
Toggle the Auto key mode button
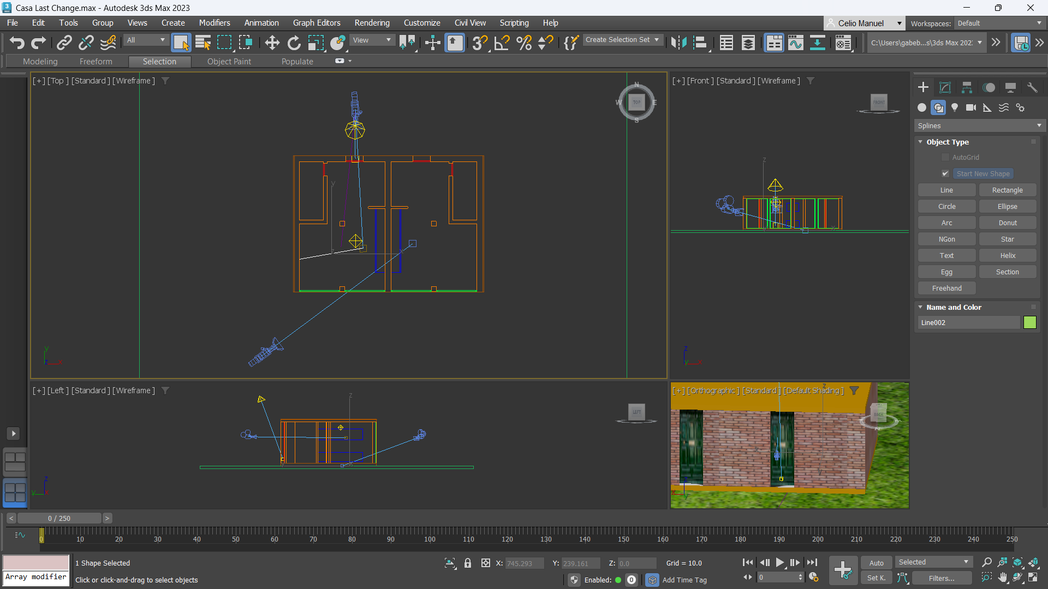876,563
